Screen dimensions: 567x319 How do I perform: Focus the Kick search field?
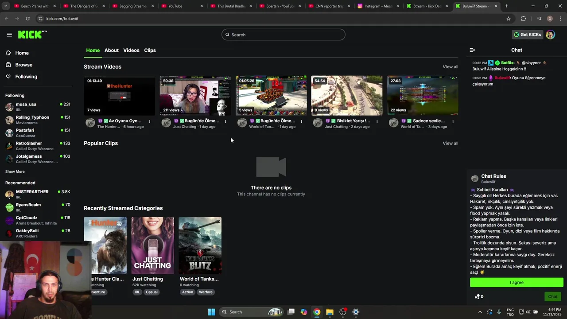click(x=283, y=35)
